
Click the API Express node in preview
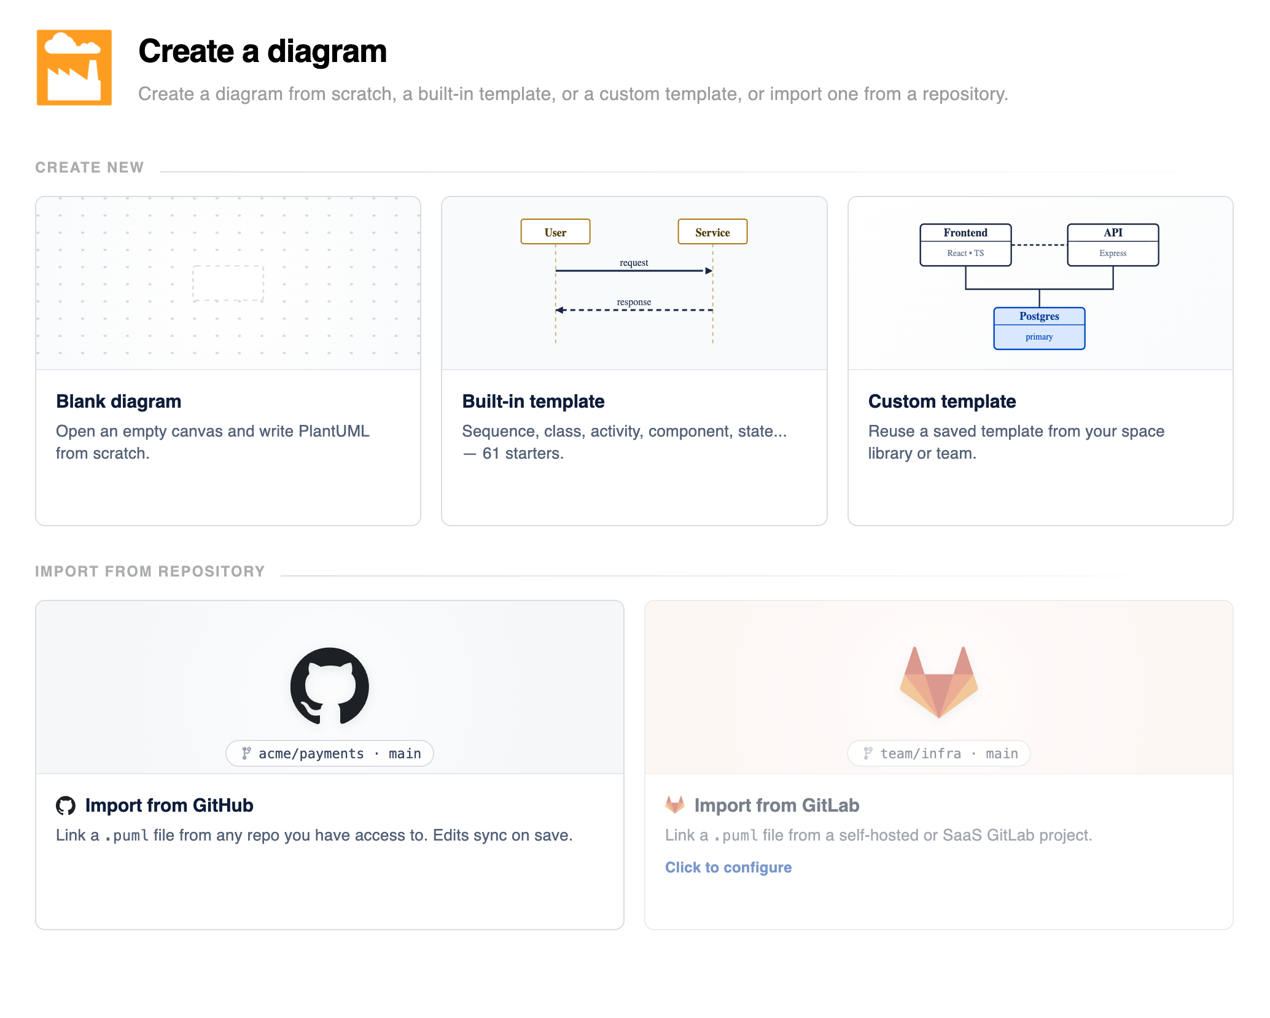(x=1113, y=245)
